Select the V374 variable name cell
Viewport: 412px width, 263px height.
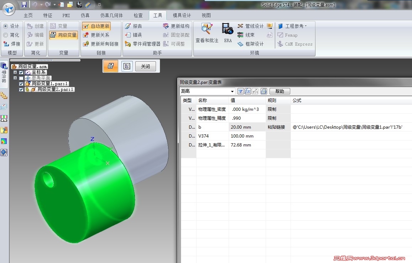tap(212, 136)
